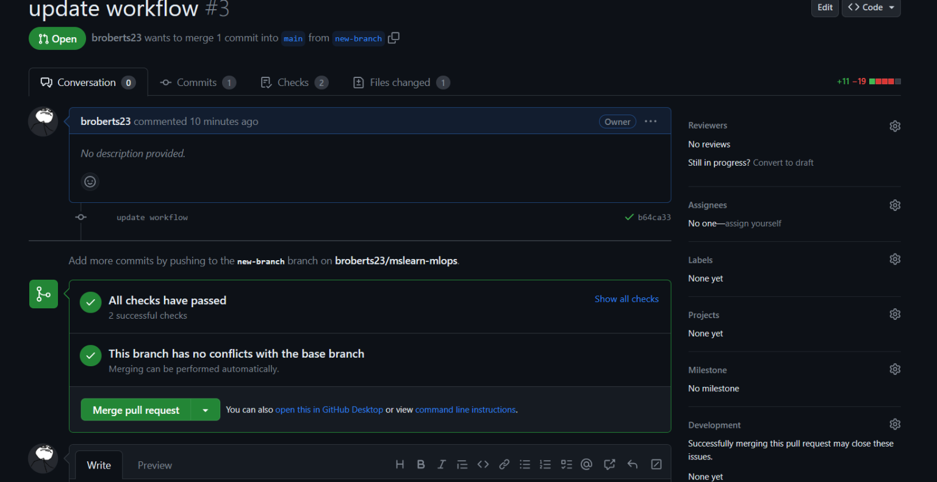Screen dimensions: 937x482
Task: Add an emoji reaction to the comment
Action: pos(90,182)
